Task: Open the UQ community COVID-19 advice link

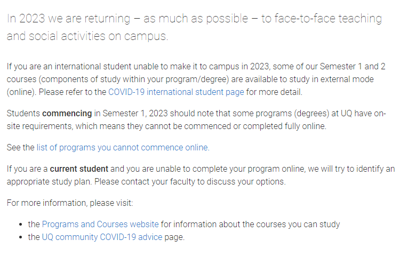Action: tap(102, 237)
